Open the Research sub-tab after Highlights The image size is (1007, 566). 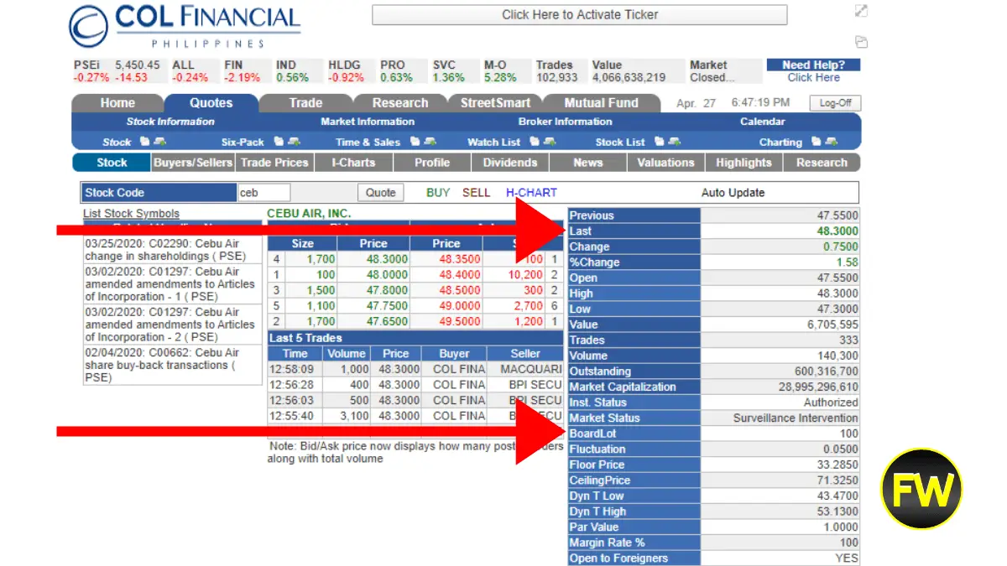(822, 163)
